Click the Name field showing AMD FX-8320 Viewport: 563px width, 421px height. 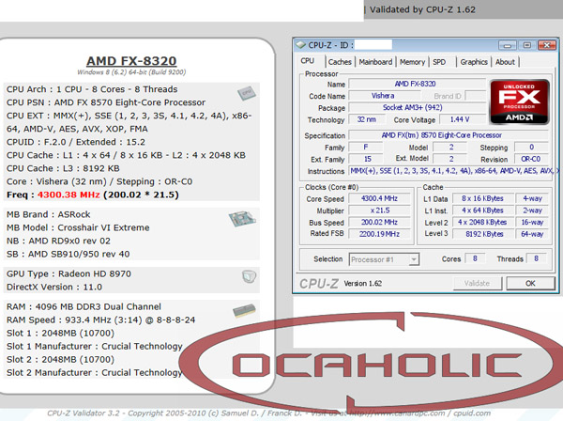(x=417, y=85)
